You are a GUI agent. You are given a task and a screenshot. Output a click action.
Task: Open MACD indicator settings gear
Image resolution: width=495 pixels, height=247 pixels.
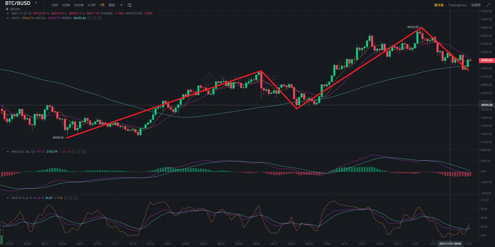pyautogui.click(x=79, y=152)
